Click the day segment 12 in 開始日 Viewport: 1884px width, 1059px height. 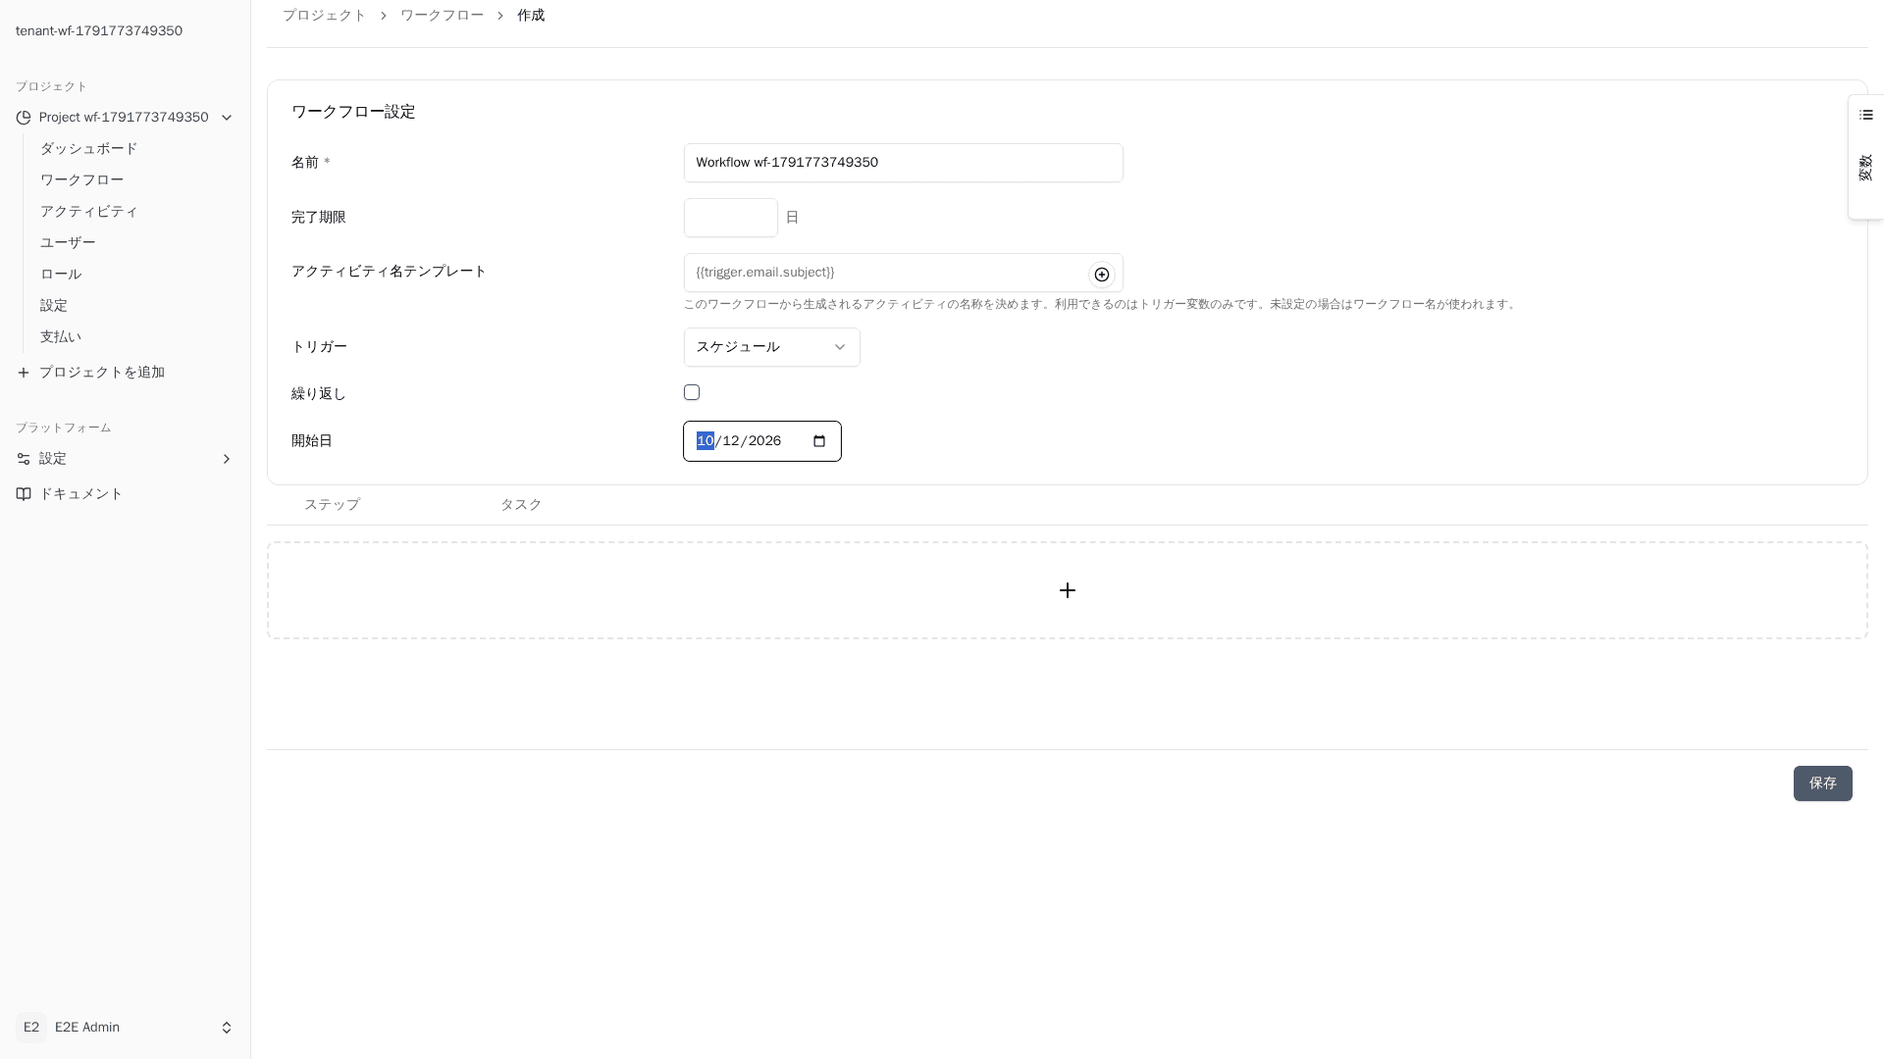pos(731,441)
